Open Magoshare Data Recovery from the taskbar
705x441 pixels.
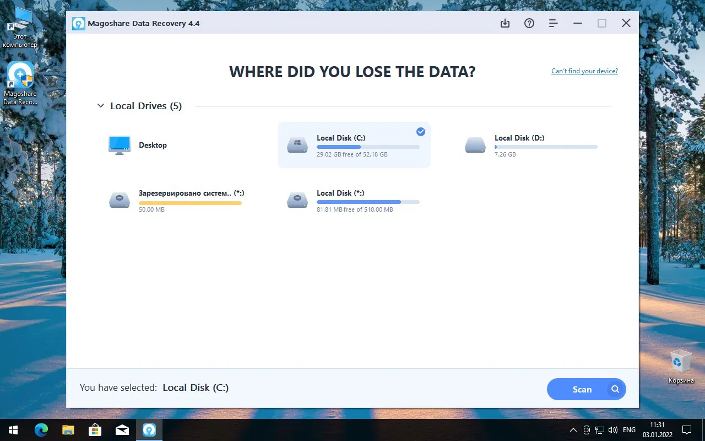point(149,429)
